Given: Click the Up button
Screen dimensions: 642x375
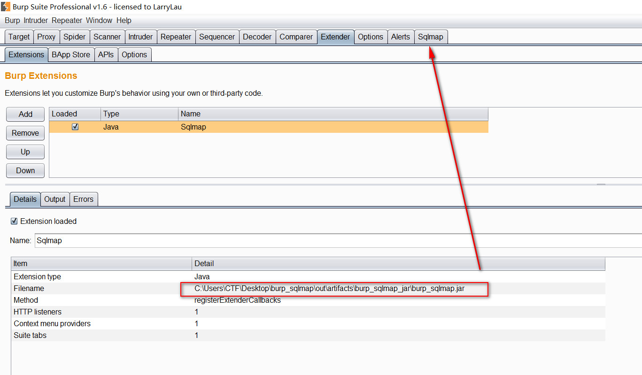Looking at the screenshot, I should pos(25,152).
